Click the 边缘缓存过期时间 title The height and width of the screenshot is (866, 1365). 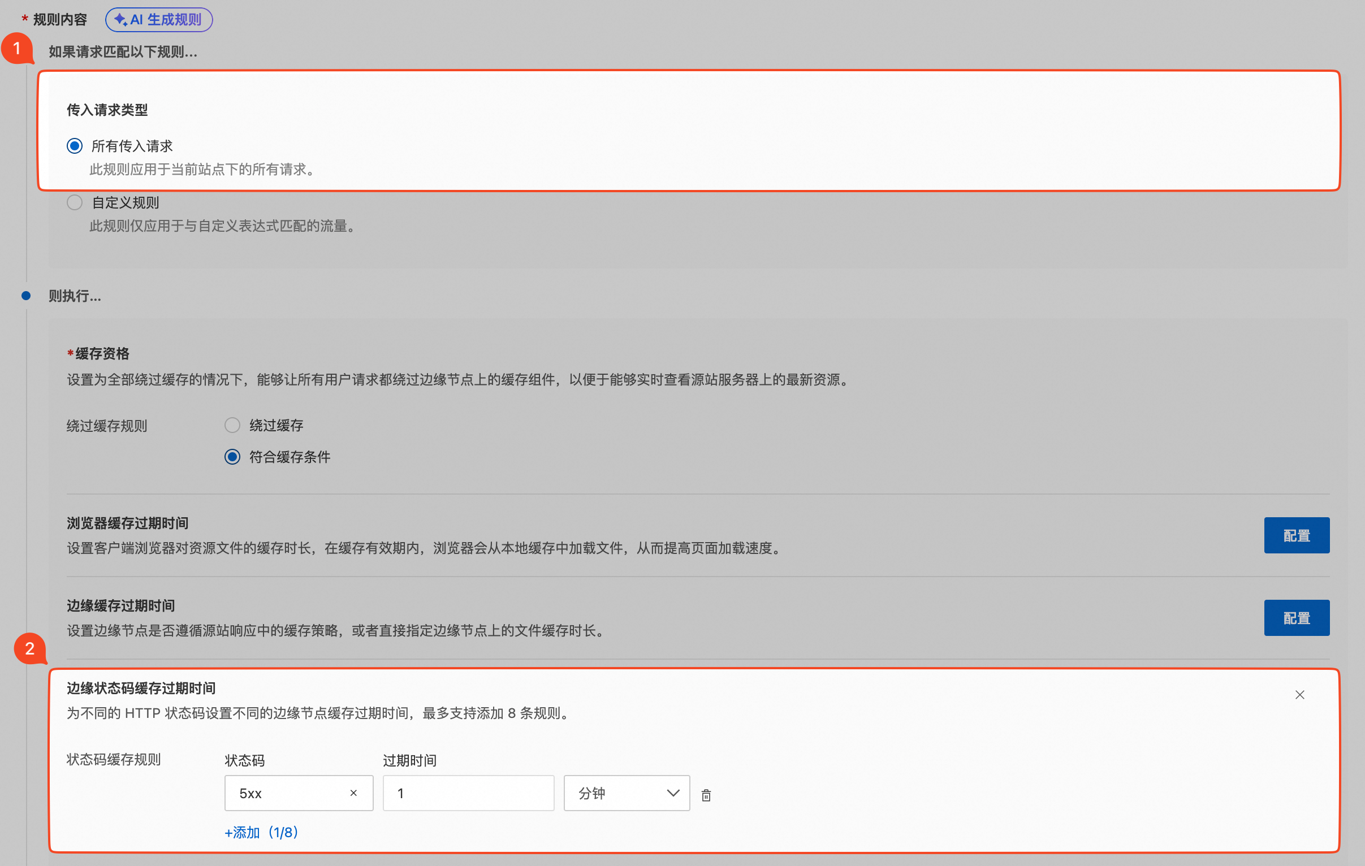[121, 605]
